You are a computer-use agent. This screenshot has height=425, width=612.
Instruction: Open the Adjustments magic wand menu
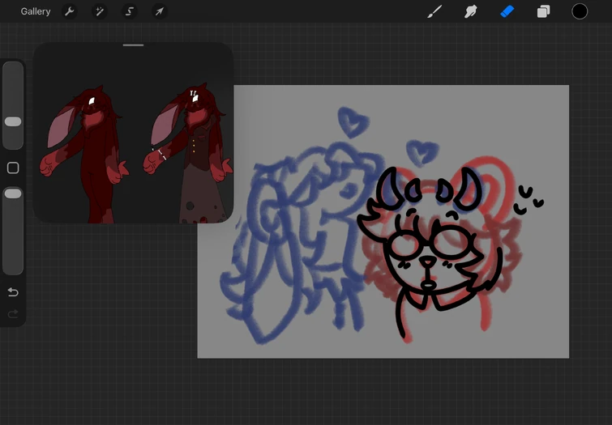[x=100, y=11]
